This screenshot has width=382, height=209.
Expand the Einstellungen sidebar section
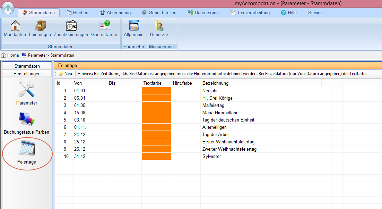point(27,74)
